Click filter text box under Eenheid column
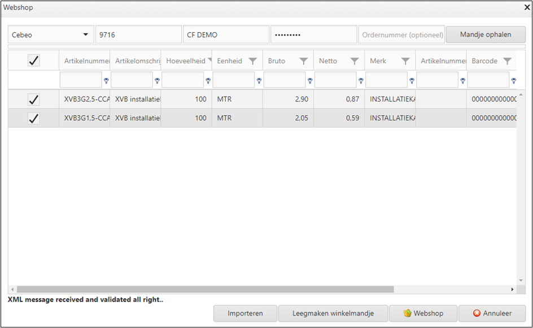The width and height of the screenshot is (533, 328). pyautogui.click(x=234, y=80)
